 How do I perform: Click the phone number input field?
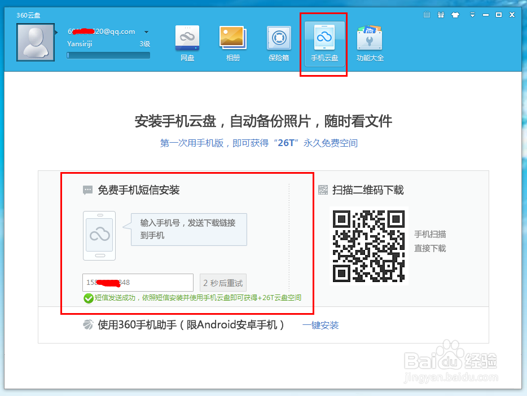click(x=138, y=283)
